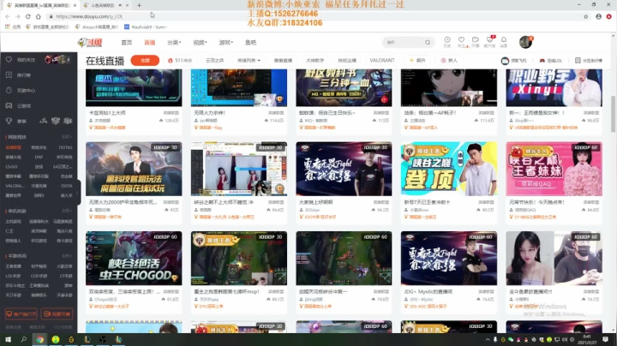Image resolution: width=617 pixels, height=346 pixels.
Task: Focus the site search input field
Action: (404, 42)
